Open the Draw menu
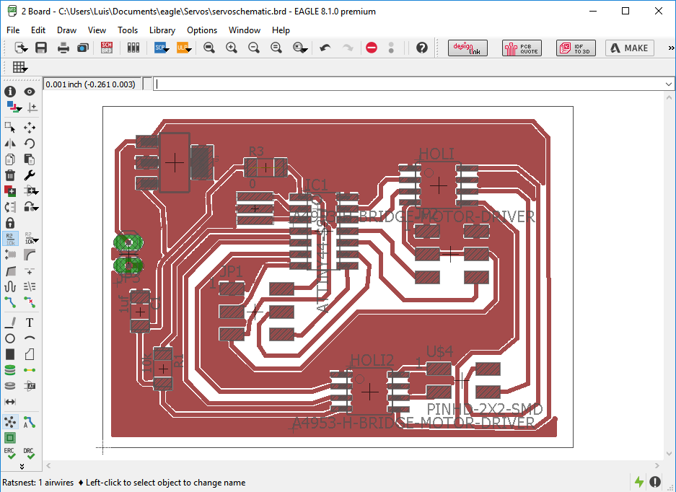Image resolution: width=676 pixels, height=492 pixels. (66, 30)
